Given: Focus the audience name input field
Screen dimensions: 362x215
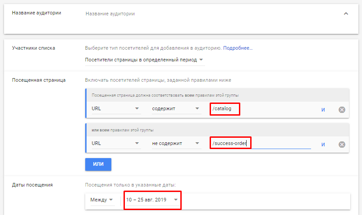Looking at the screenshot, I should pos(203,14).
